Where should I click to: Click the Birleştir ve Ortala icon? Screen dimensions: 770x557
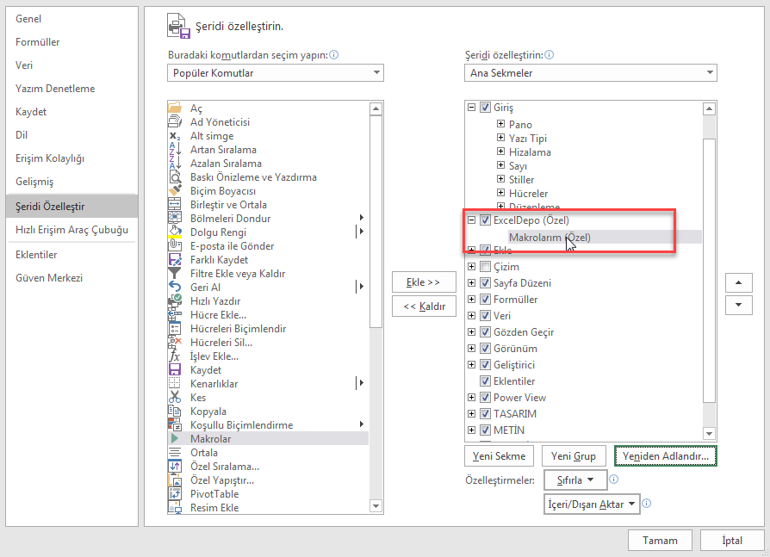[175, 204]
